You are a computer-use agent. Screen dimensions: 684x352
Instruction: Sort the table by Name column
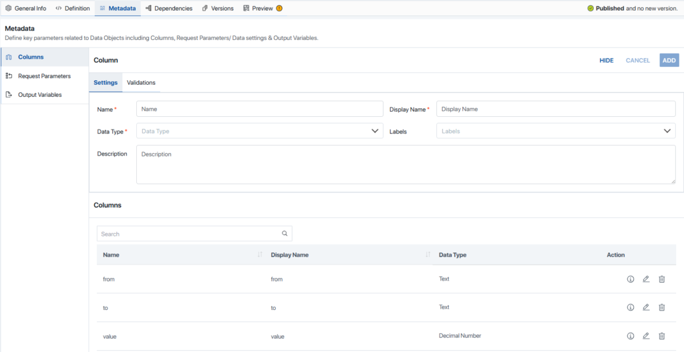260,254
